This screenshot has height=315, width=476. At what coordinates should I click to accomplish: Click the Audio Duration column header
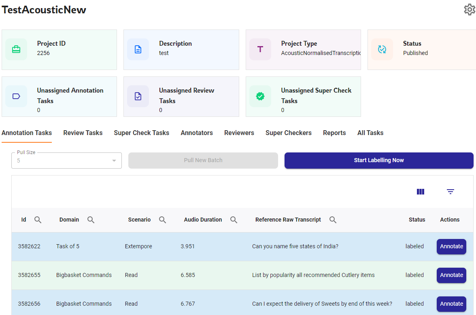click(203, 220)
